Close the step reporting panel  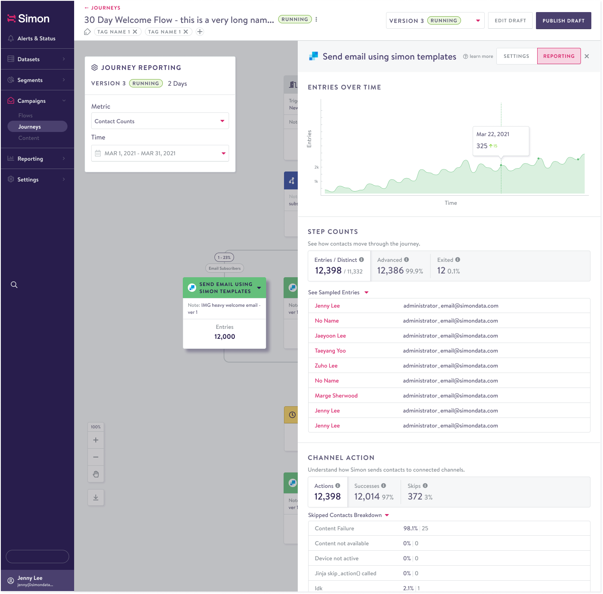coord(587,56)
